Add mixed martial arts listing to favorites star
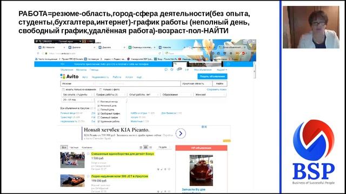Image resolution: width=346 pixels, height=194 pixels. [88, 154]
